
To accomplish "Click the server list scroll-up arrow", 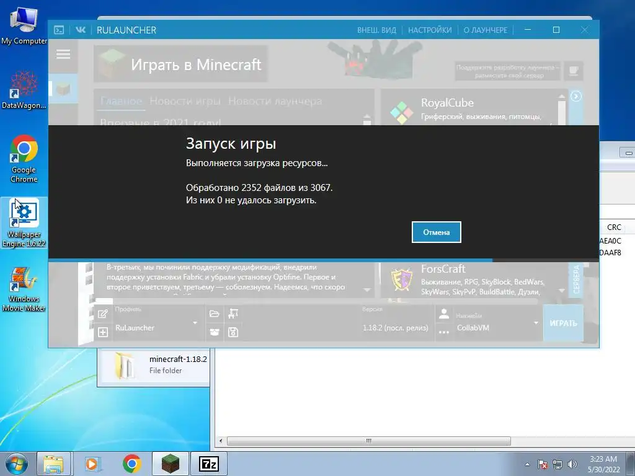I will [x=562, y=97].
